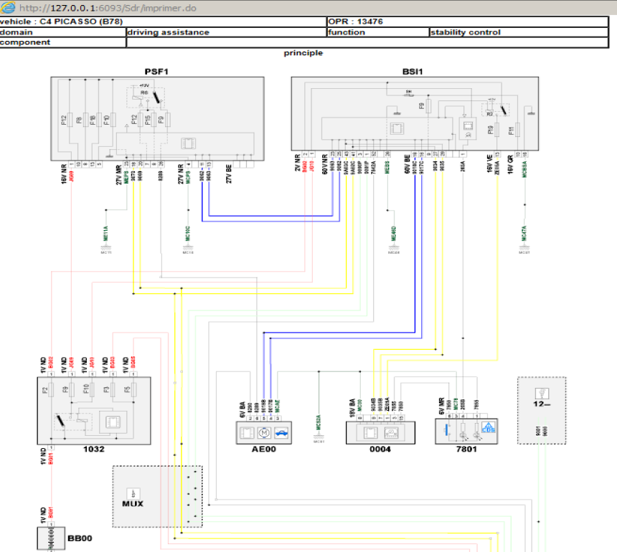Click the '60V NR' connector label
The height and width of the screenshot is (552, 617).
point(324,164)
